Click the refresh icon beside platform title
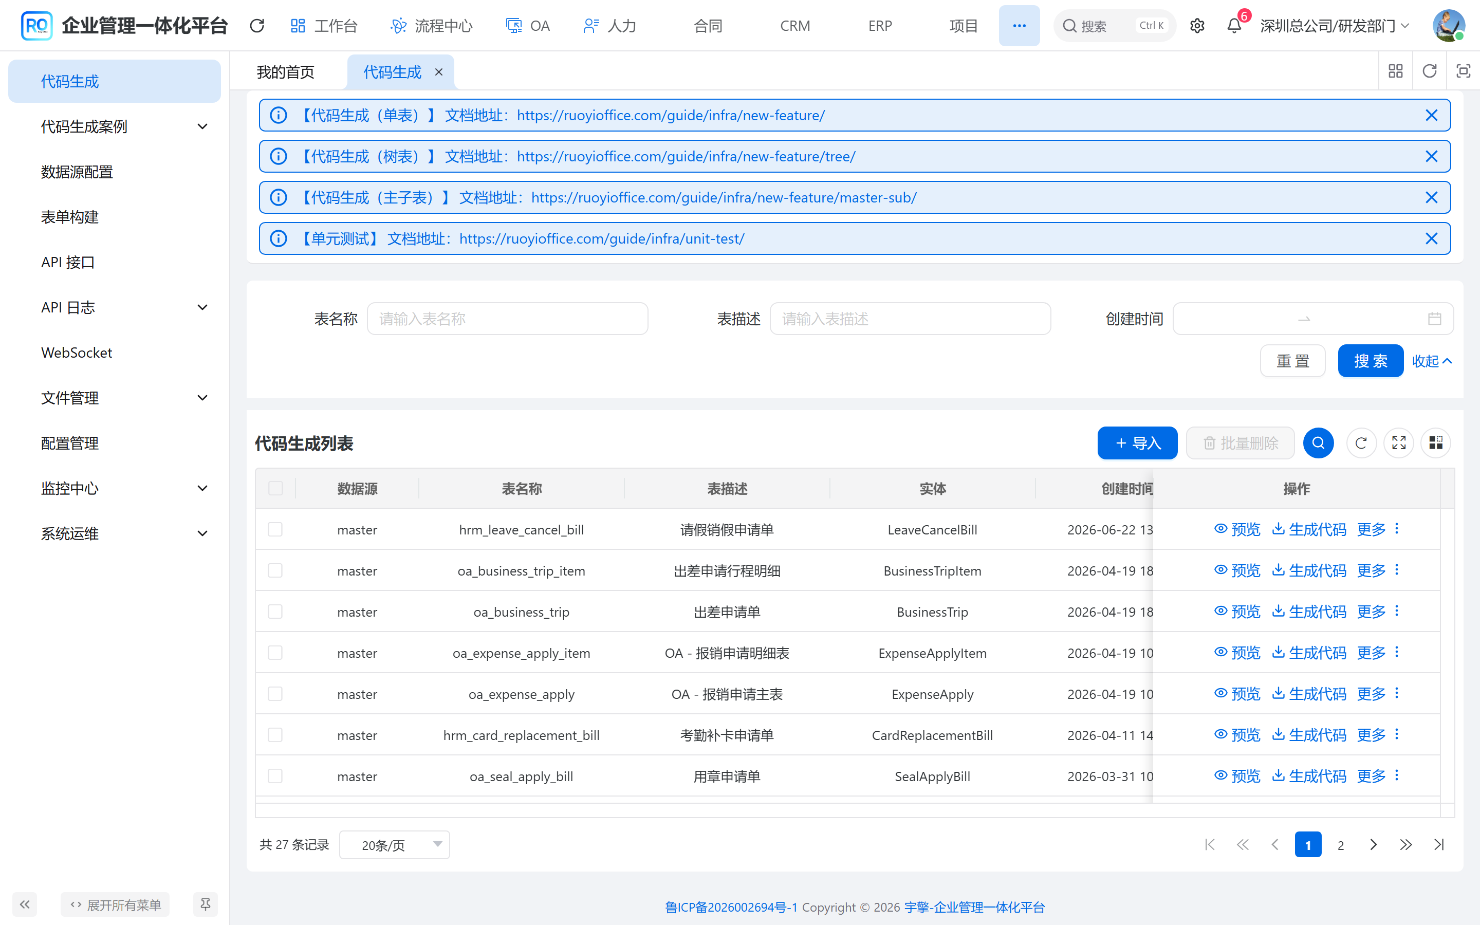The image size is (1480, 925). pyautogui.click(x=257, y=26)
